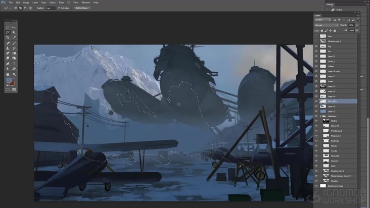370x208 pixels.
Task: Click Add to selection mode
Action: (21, 8)
